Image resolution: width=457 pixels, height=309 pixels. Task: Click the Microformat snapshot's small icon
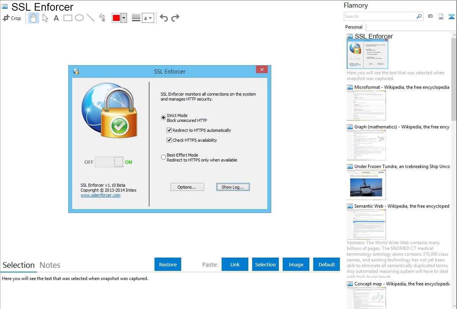350,87
